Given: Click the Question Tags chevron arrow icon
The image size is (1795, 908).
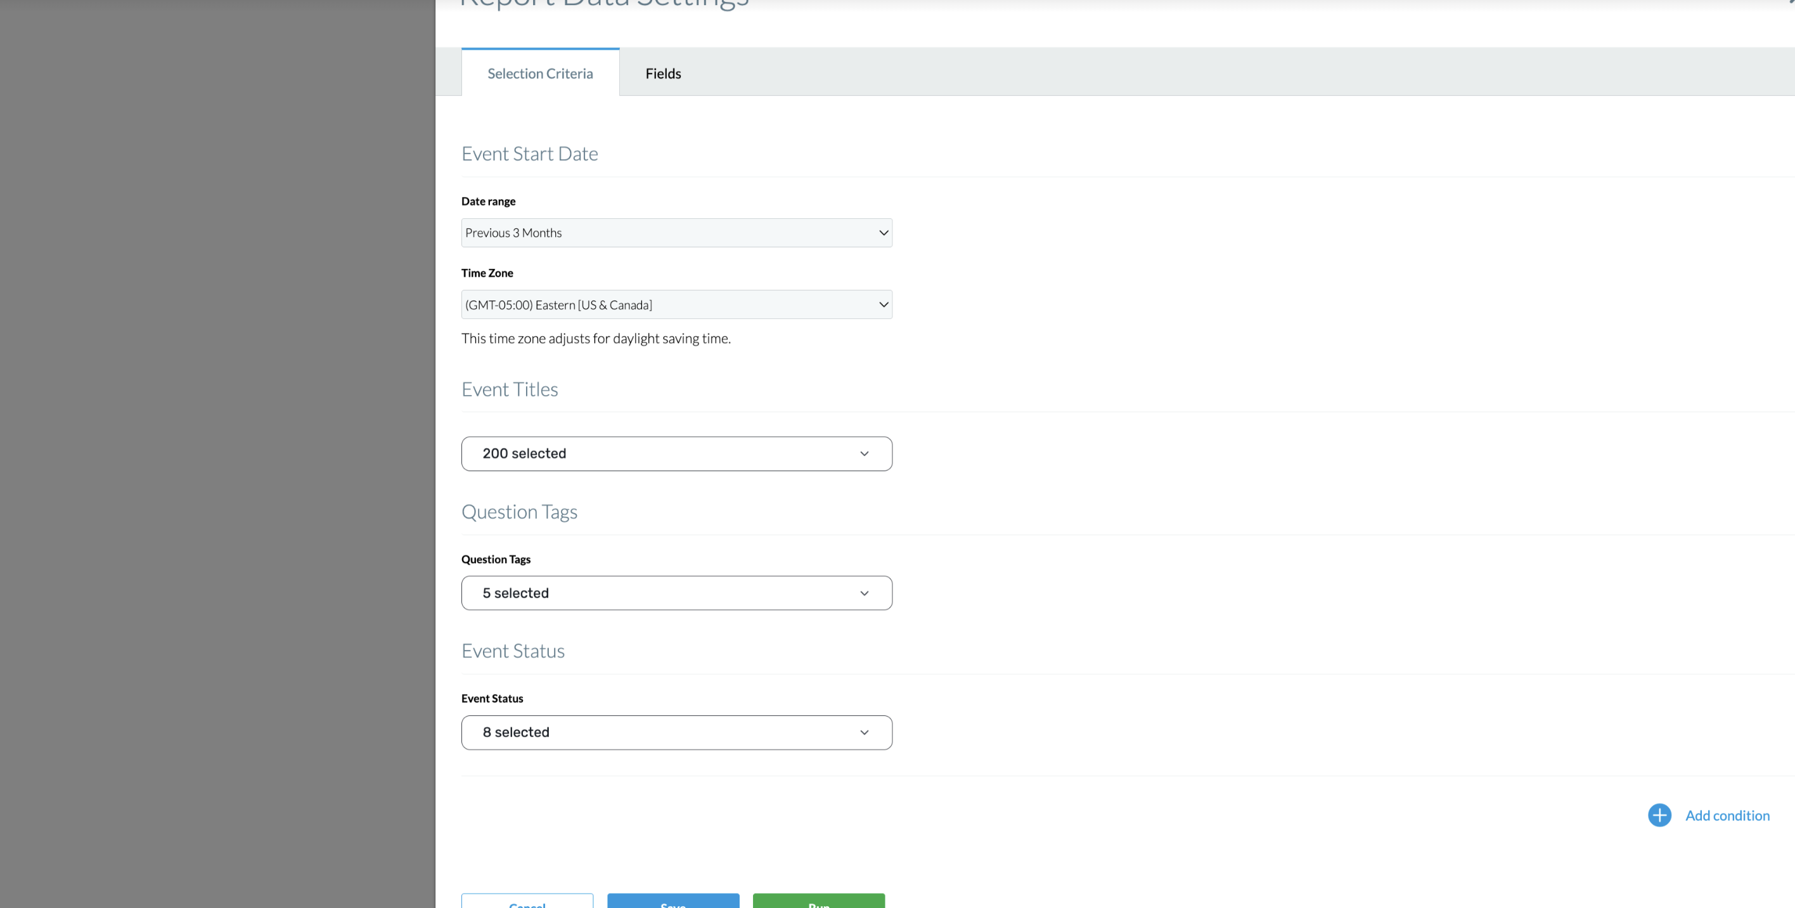Looking at the screenshot, I should pyautogui.click(x=864, y=593).
